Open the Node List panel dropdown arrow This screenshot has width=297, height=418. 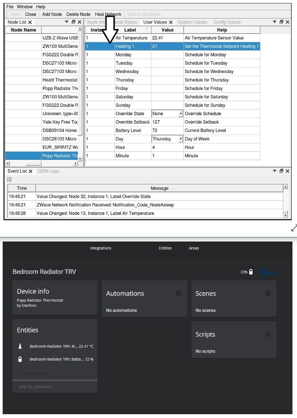click(x=67, y=22)
